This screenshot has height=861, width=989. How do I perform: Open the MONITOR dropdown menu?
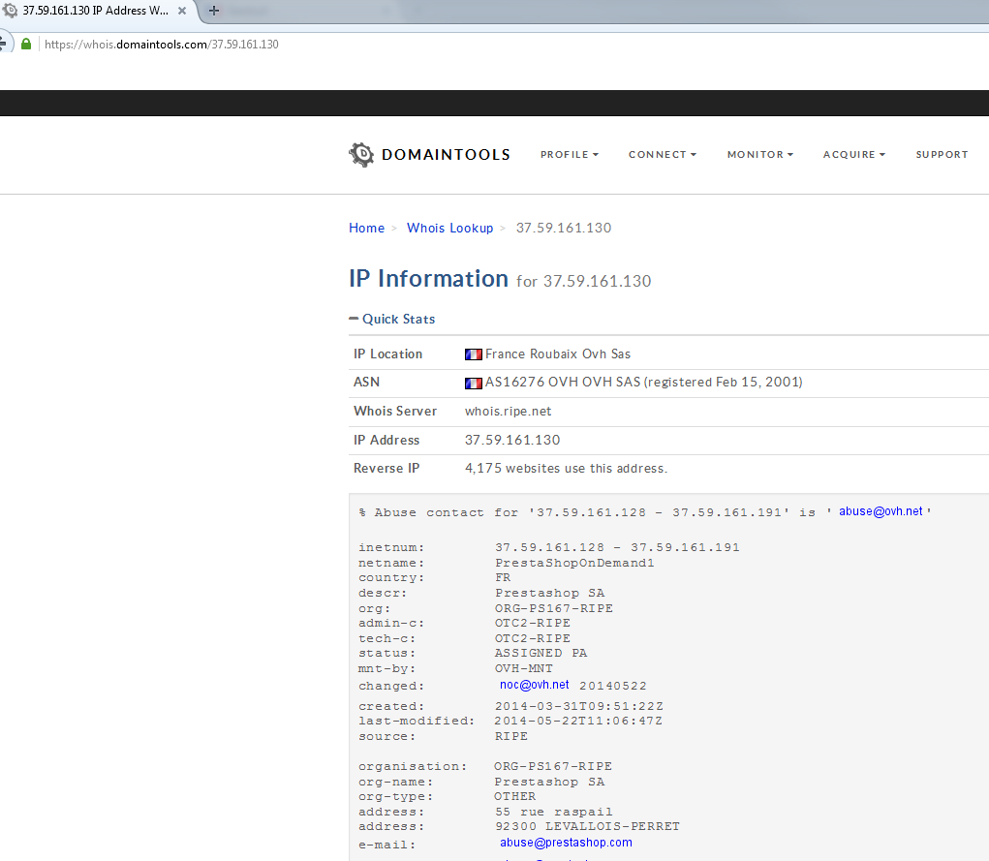760,155
